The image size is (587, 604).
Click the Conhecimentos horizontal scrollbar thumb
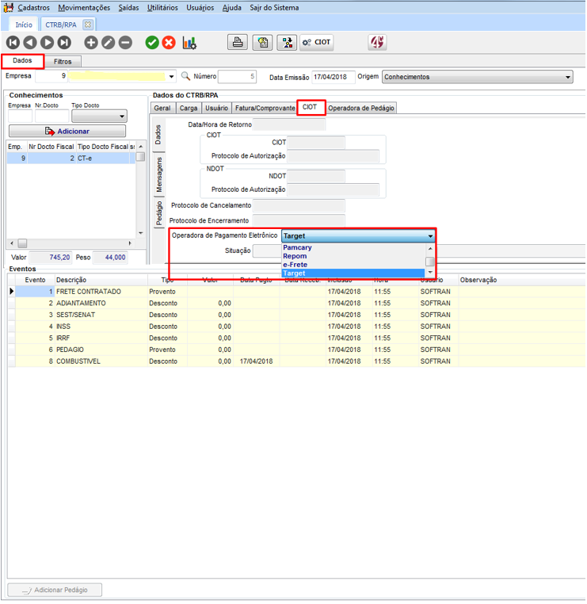pos(23,243)
